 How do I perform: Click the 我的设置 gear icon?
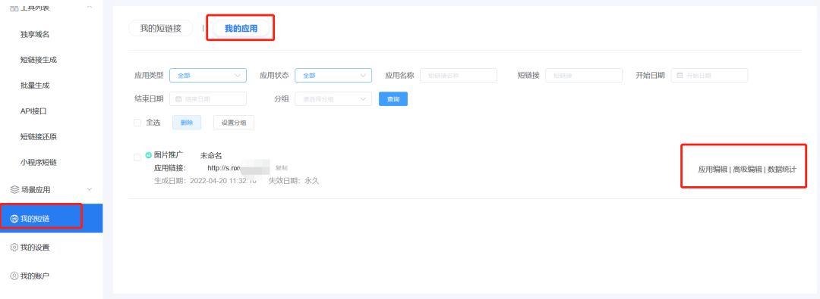14,248
